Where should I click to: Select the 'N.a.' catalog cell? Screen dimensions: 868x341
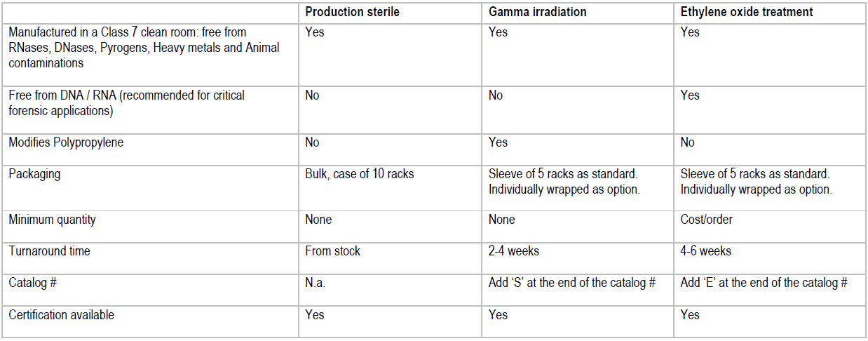(316, 283)
